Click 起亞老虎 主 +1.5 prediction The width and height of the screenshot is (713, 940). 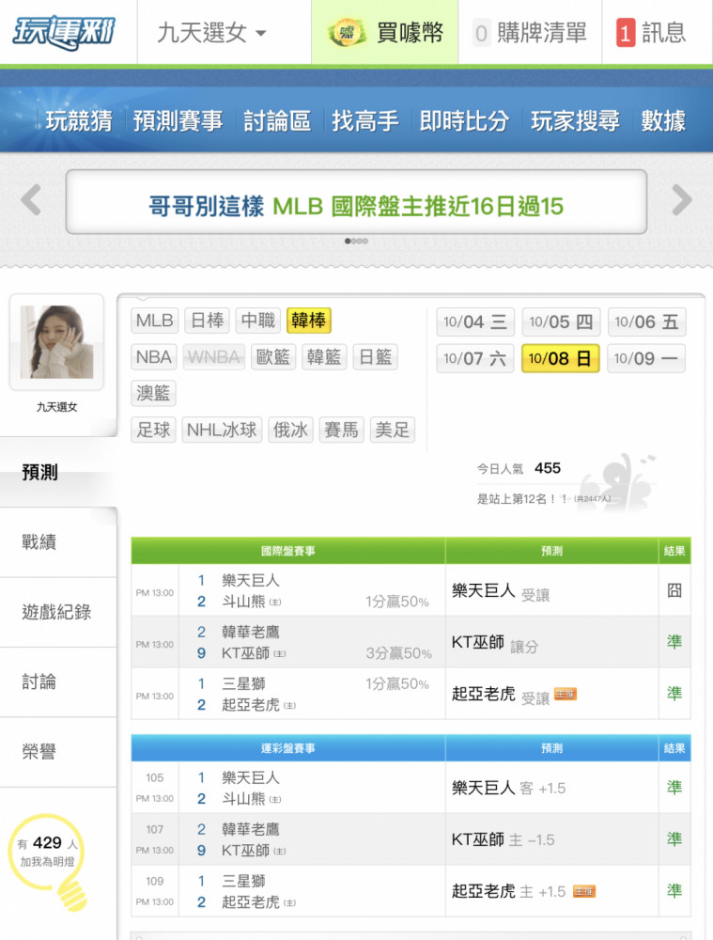(509, 891)
